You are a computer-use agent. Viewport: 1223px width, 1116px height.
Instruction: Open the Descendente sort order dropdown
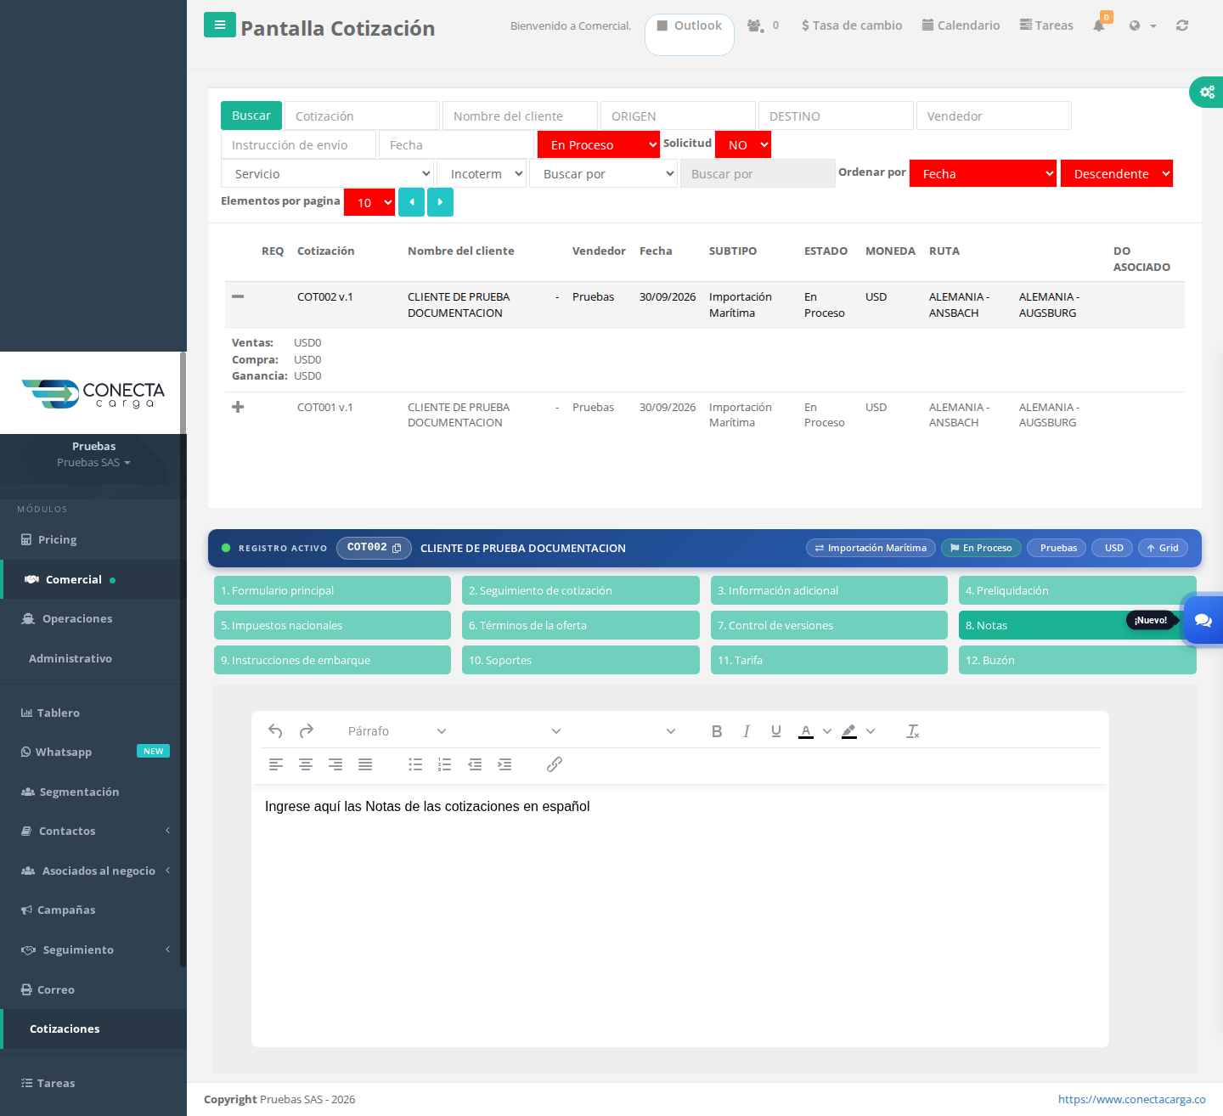pos(1117,173)
